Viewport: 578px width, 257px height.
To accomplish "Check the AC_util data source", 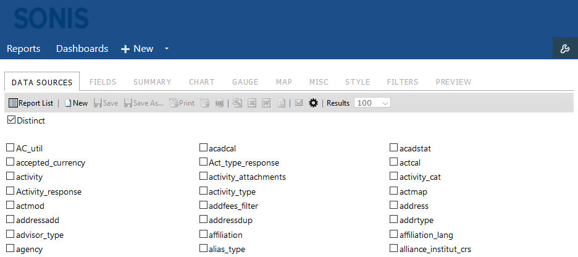I will click(x=10, y=148).
